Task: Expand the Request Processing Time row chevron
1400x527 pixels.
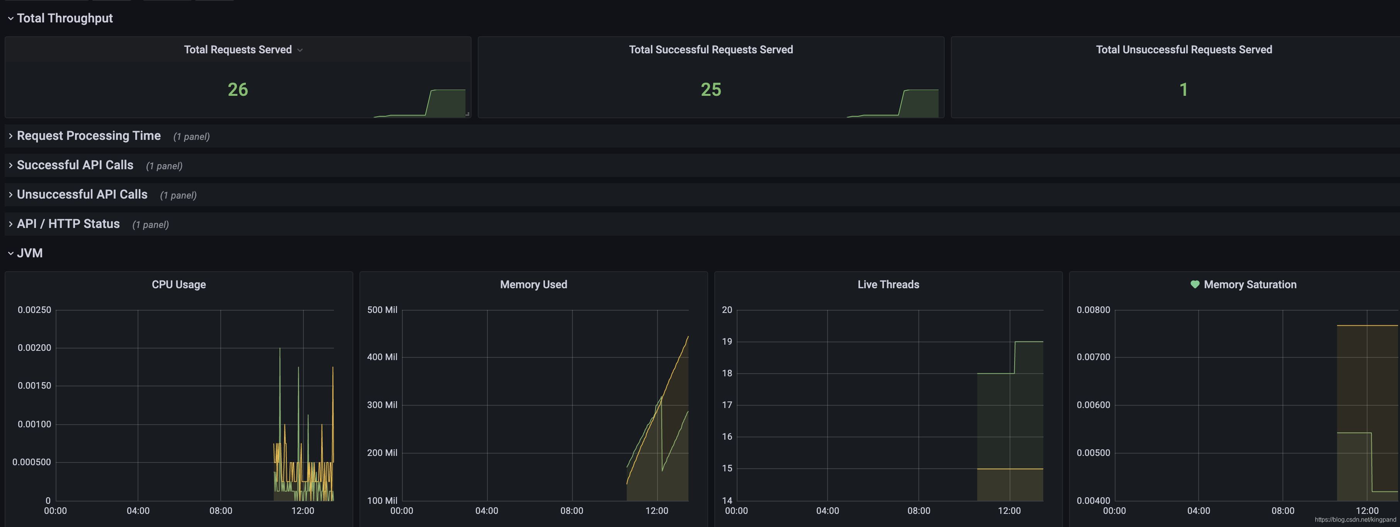Action: pyautogui.click(x=10, y=136)
